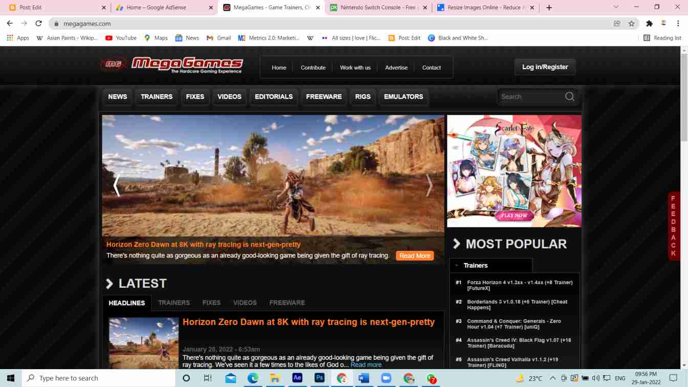688x387 pixels.
Task: Open profile avatar in Chrome toolbar
Action: coord(663,24)
